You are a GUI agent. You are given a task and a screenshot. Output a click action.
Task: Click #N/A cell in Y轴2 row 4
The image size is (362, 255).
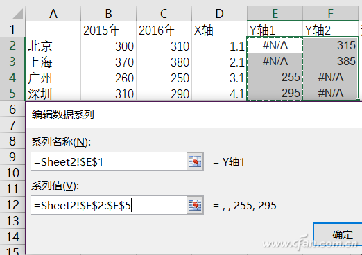click(330, 77)
